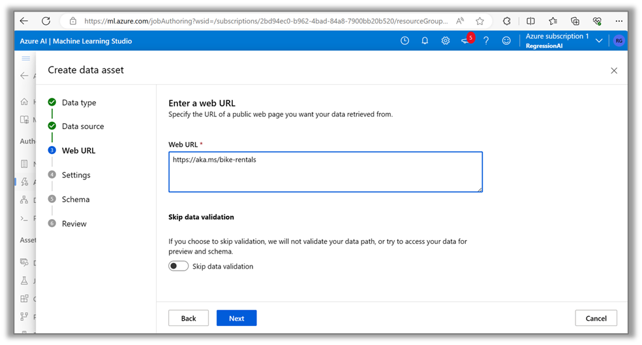642x345 pixels.
Task: Open Read aloud icon in address bar
Action: click(460, 21)
